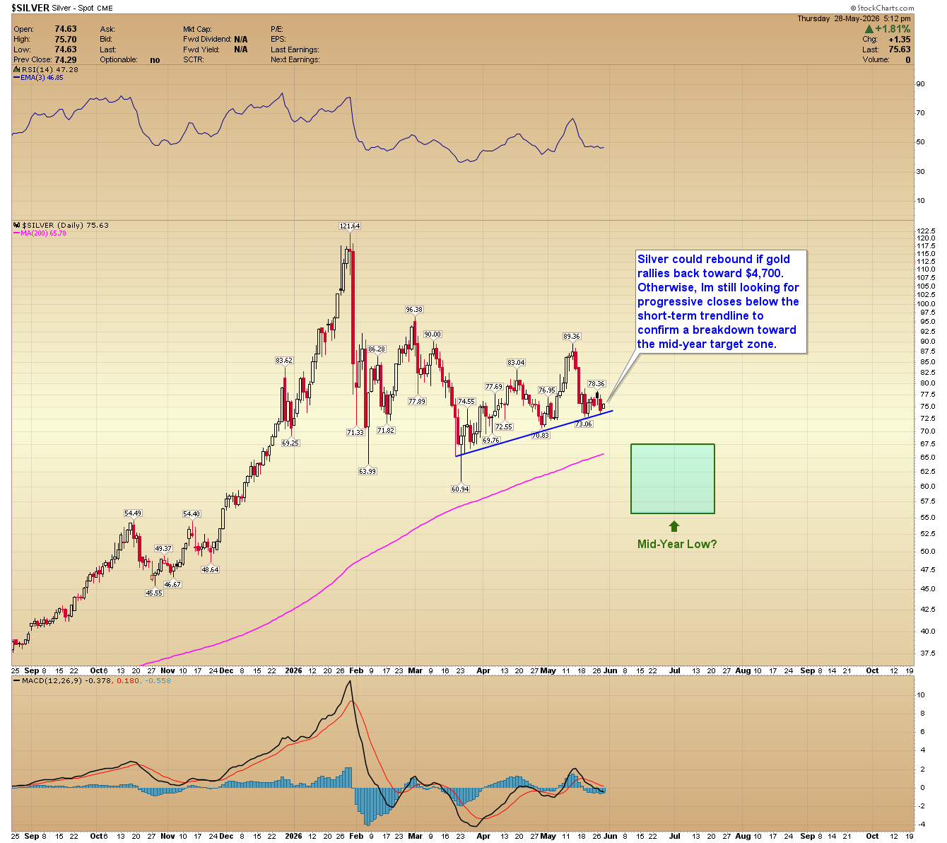Click the 83.62 price label
Screen dimensions: 947x843
click(284, 361)
